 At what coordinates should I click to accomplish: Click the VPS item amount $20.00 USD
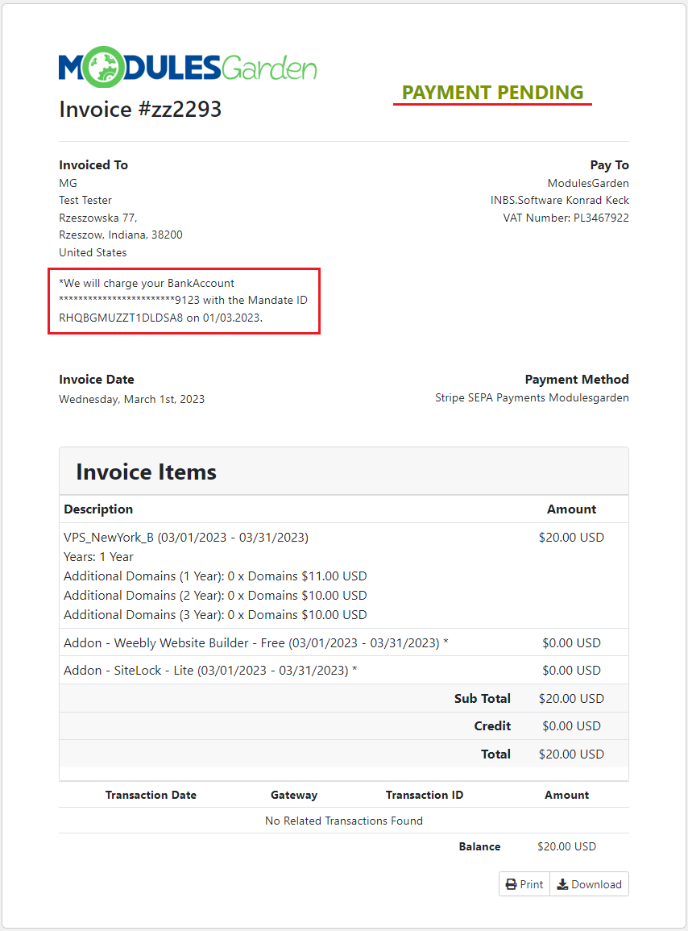571,538
